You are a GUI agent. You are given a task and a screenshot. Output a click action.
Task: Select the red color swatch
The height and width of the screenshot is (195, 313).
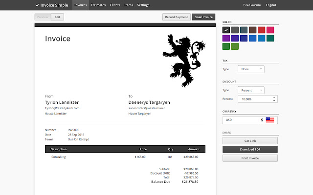point(261,30)
